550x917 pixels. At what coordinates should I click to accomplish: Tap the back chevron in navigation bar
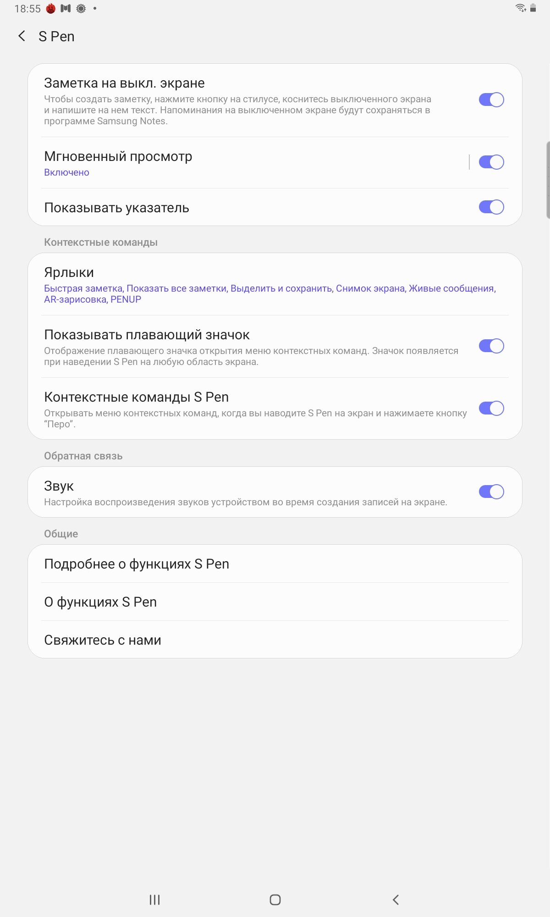click(x=396, y=900)
